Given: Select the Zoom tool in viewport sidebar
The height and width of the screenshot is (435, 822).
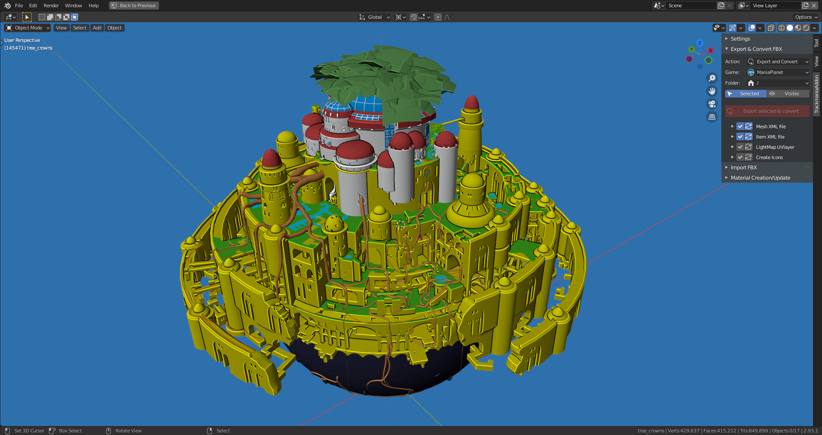Looking at the screenshot, I should (x=712, y=78).
